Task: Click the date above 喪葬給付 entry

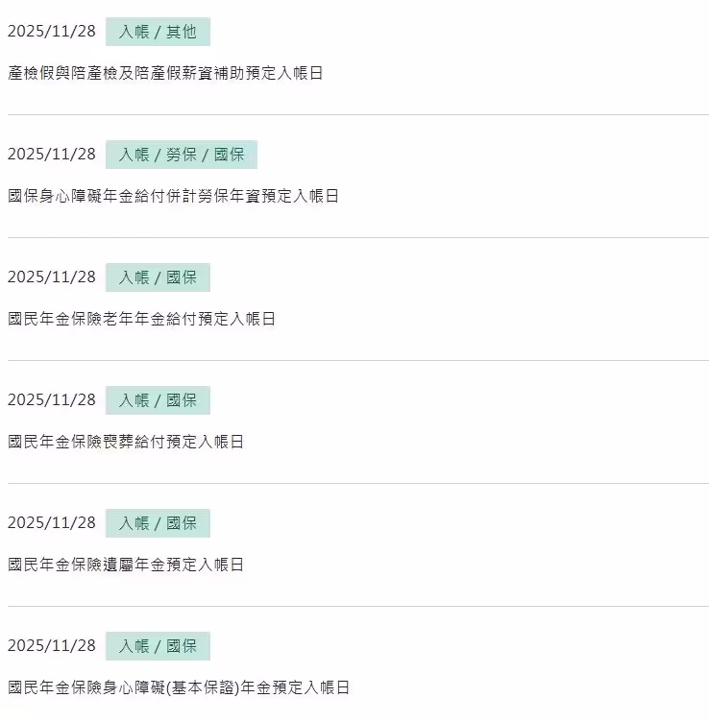Action: tap(52, 400)
